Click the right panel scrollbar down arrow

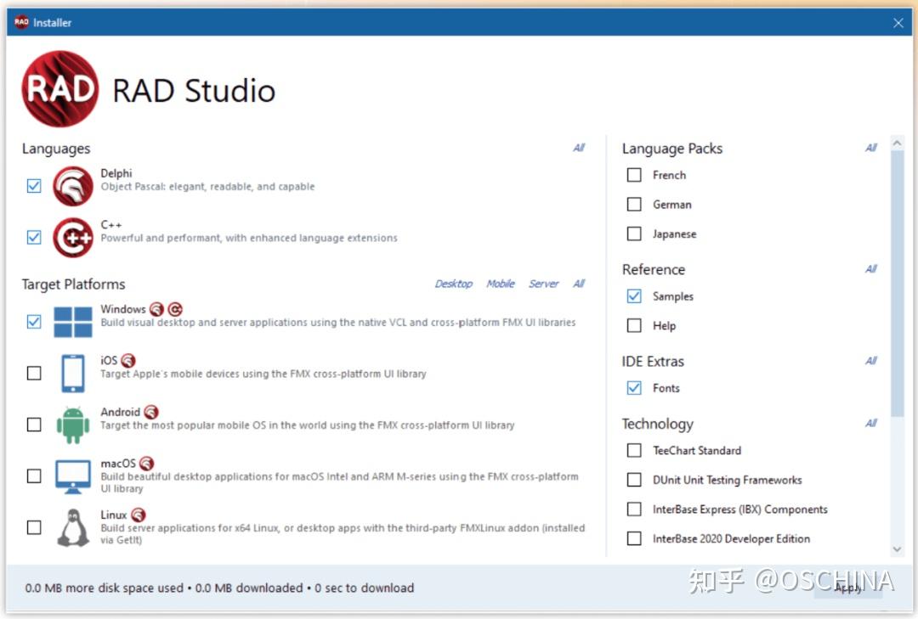(898, 549)
